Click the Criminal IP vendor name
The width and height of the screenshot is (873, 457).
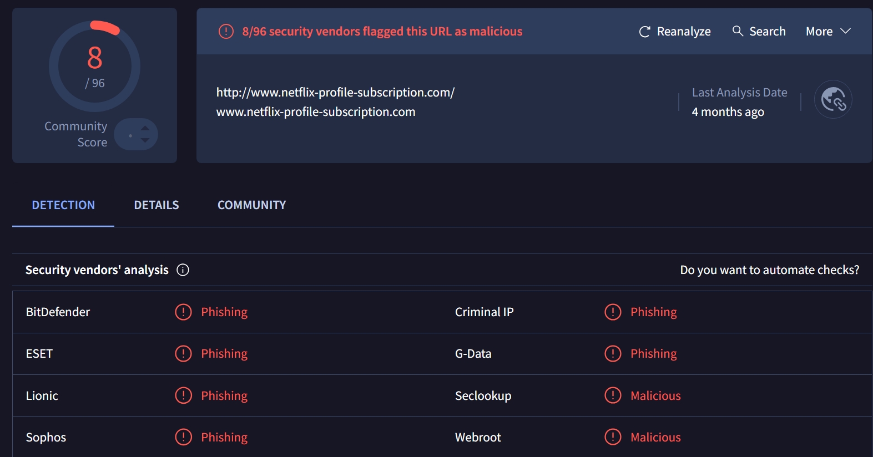485,312
